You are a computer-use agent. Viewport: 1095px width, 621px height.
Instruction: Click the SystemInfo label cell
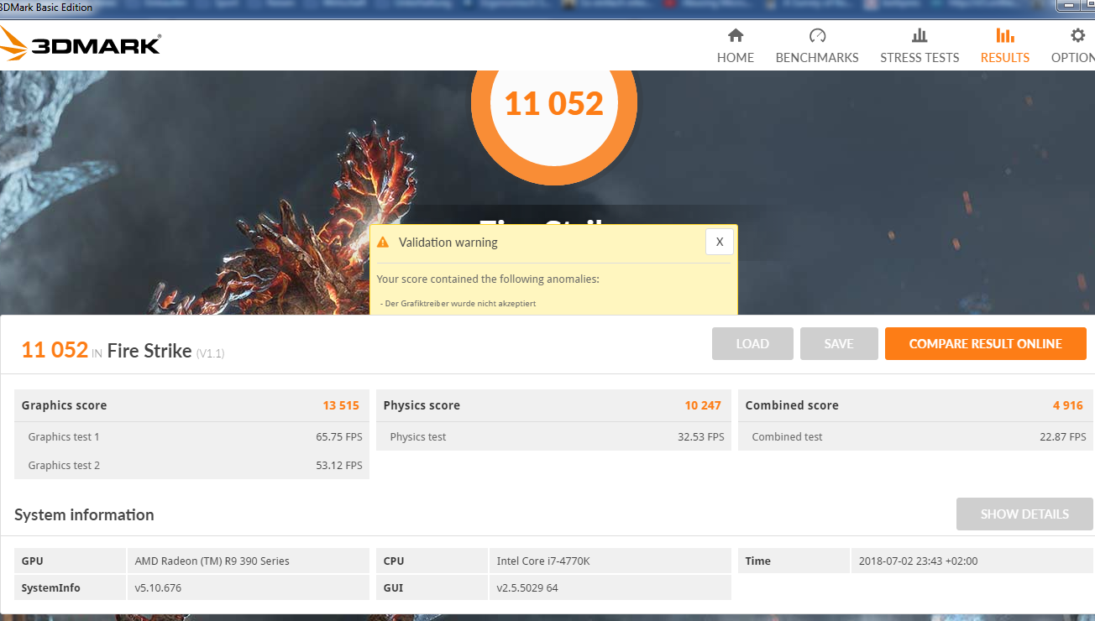[71, 587]
